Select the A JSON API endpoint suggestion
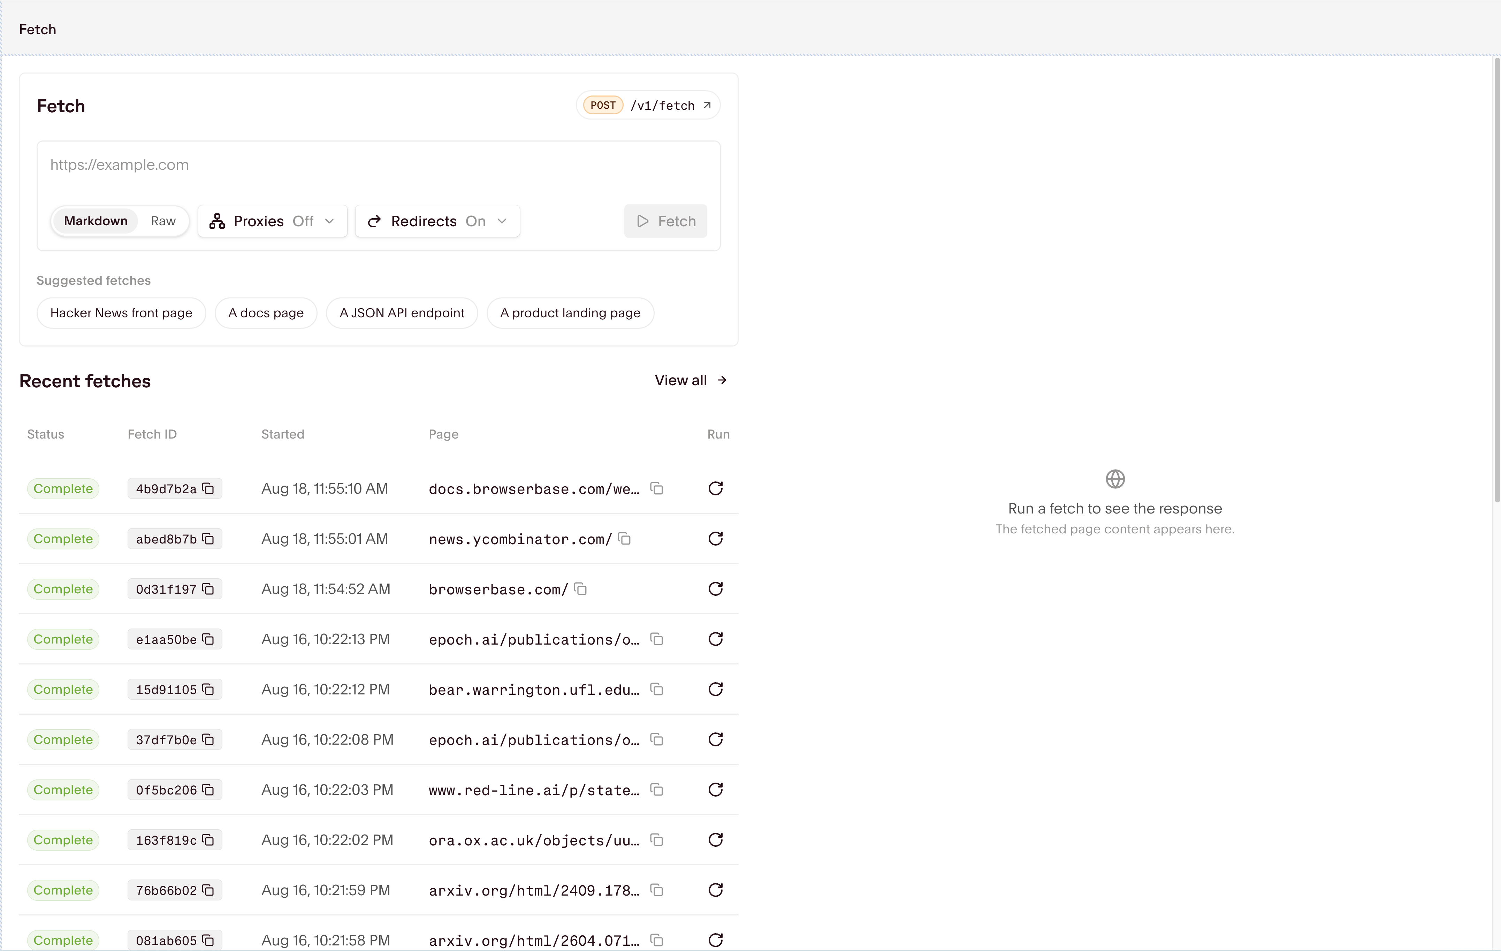 coord(402,313)
